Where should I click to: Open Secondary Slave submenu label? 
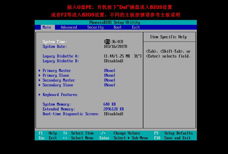click(x=58, y=85)
